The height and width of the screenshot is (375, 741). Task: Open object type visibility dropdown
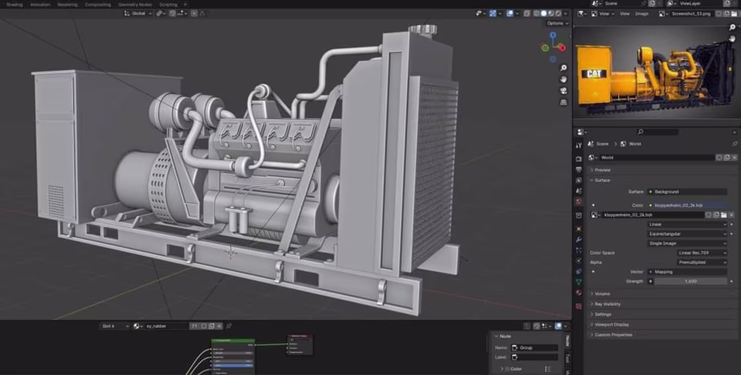pyautogui.click(x=481, y=13)
